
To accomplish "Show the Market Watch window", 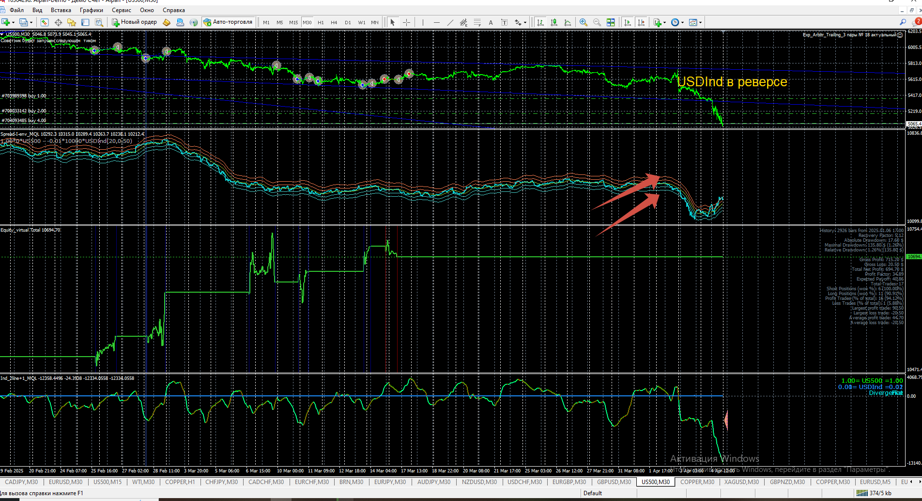I will [45, 22].
